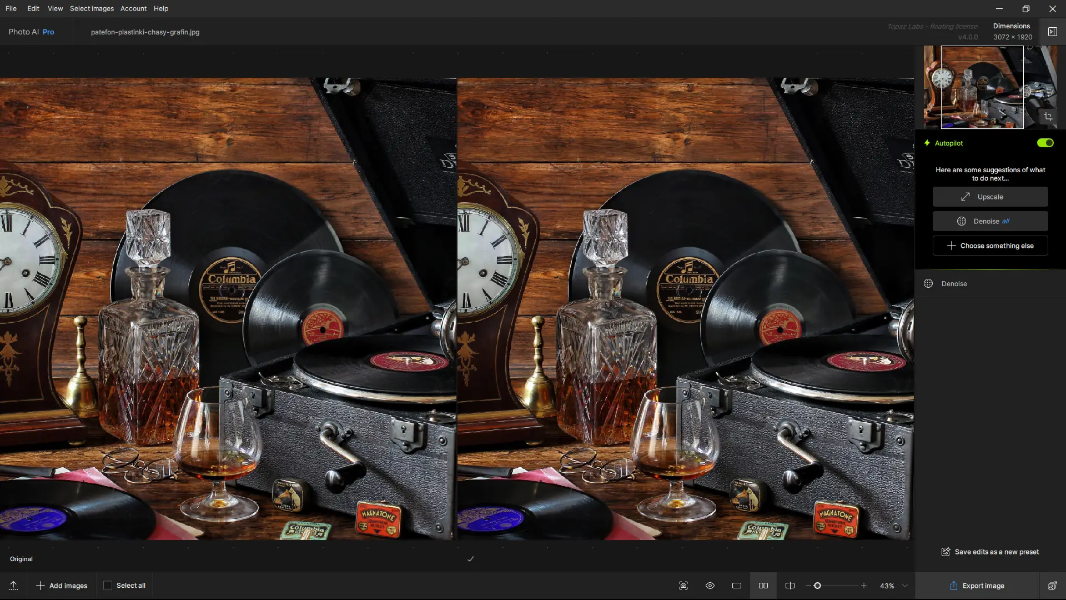Click Choose something else option
The width and height of the screenshot is (1066, 600).
pyautogui.click(x=990, y=246)
